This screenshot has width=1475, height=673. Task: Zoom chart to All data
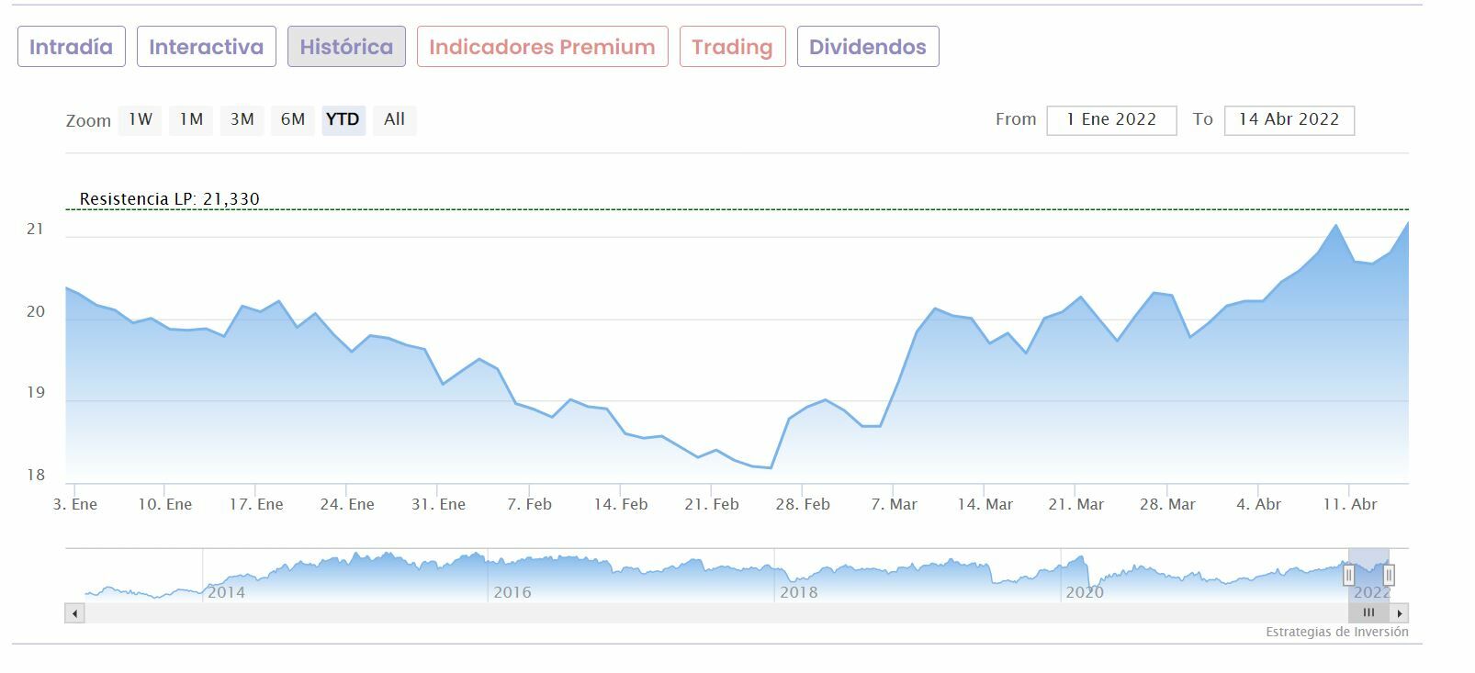(x=394, y=119)
